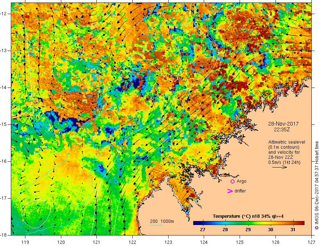
Task: Click the 30 tick label on colorbar
Action: pos(270,230)
